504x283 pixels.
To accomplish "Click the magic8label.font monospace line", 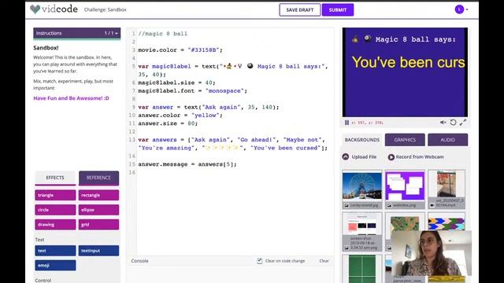I will pyautogui.click(x=192, y=91).
